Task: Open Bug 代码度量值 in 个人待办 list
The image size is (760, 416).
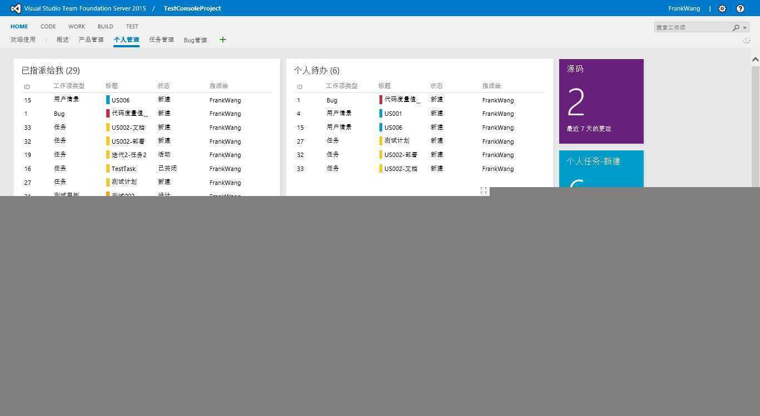Action: click(x=402, y=100)
